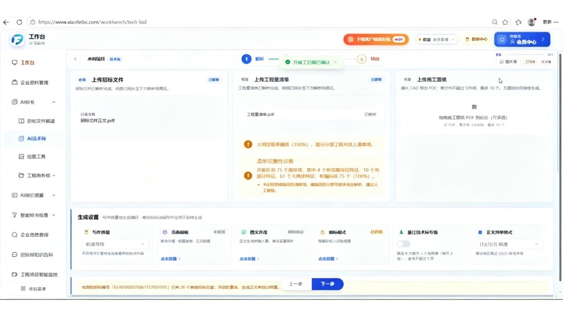Viewport: 563px width, 316px height.
Task: Click folder icon beside 工程商务标
Action: [x=21, y=175]
